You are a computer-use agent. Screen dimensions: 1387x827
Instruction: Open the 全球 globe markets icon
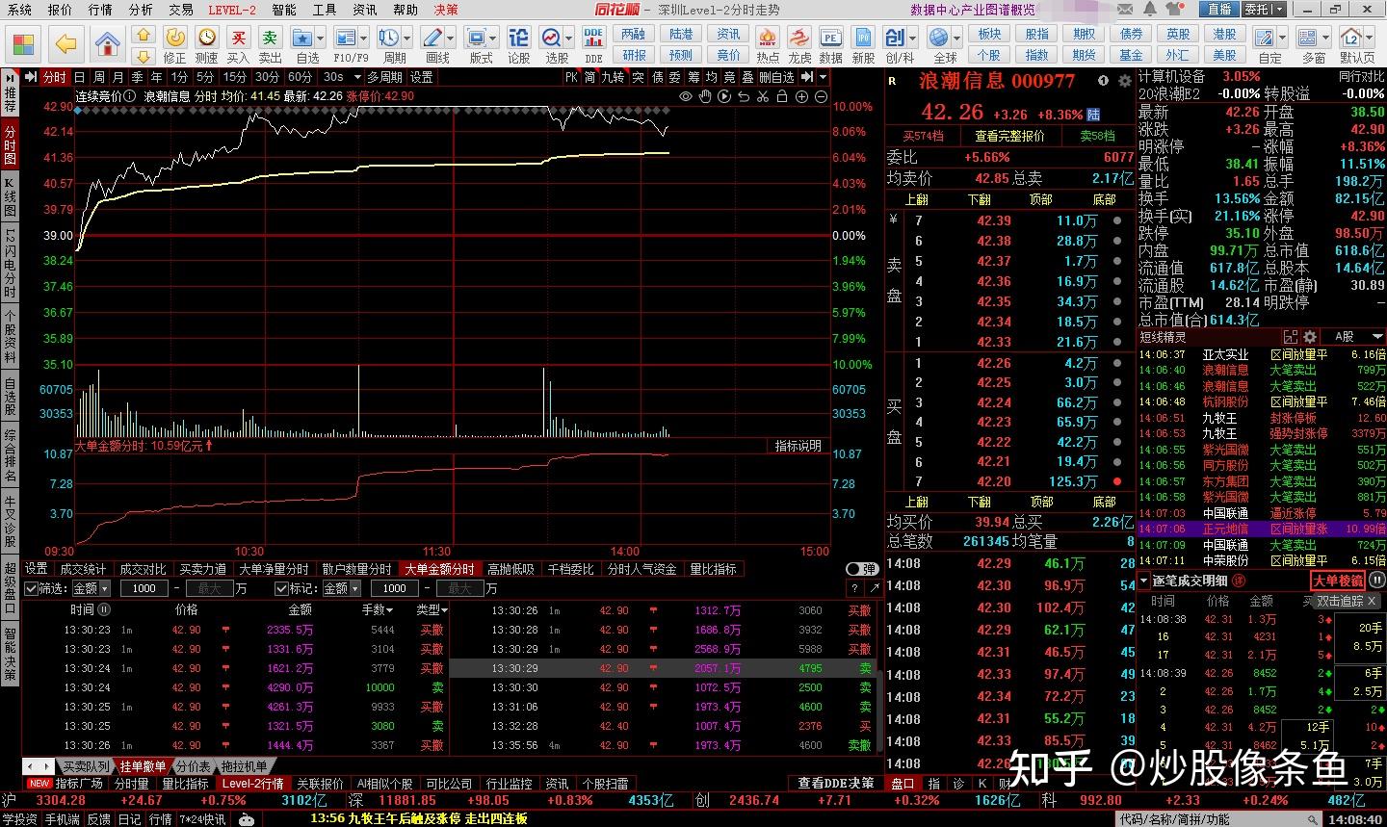[940, 37]
